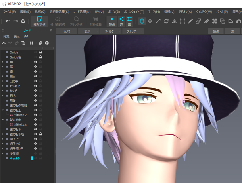Image resolution: width=242 pixels, height=183 pixels.
Task: Collapse the 髪の毛中 node
Action: click(2, 120)
